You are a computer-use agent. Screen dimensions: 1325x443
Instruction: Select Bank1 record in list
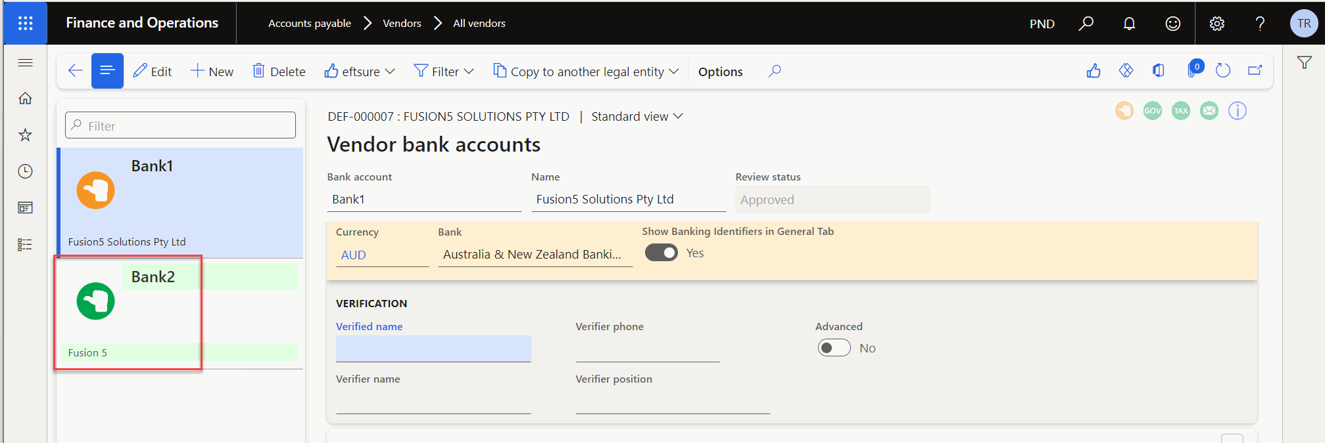pos(181,203)
